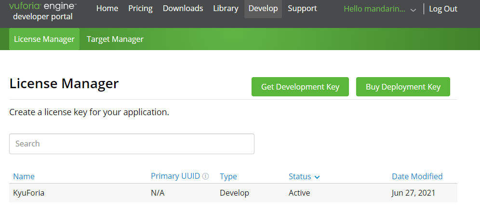Click the License Manager page heading
The height and width of the screenshot is (212, 480).
(64, 84)
